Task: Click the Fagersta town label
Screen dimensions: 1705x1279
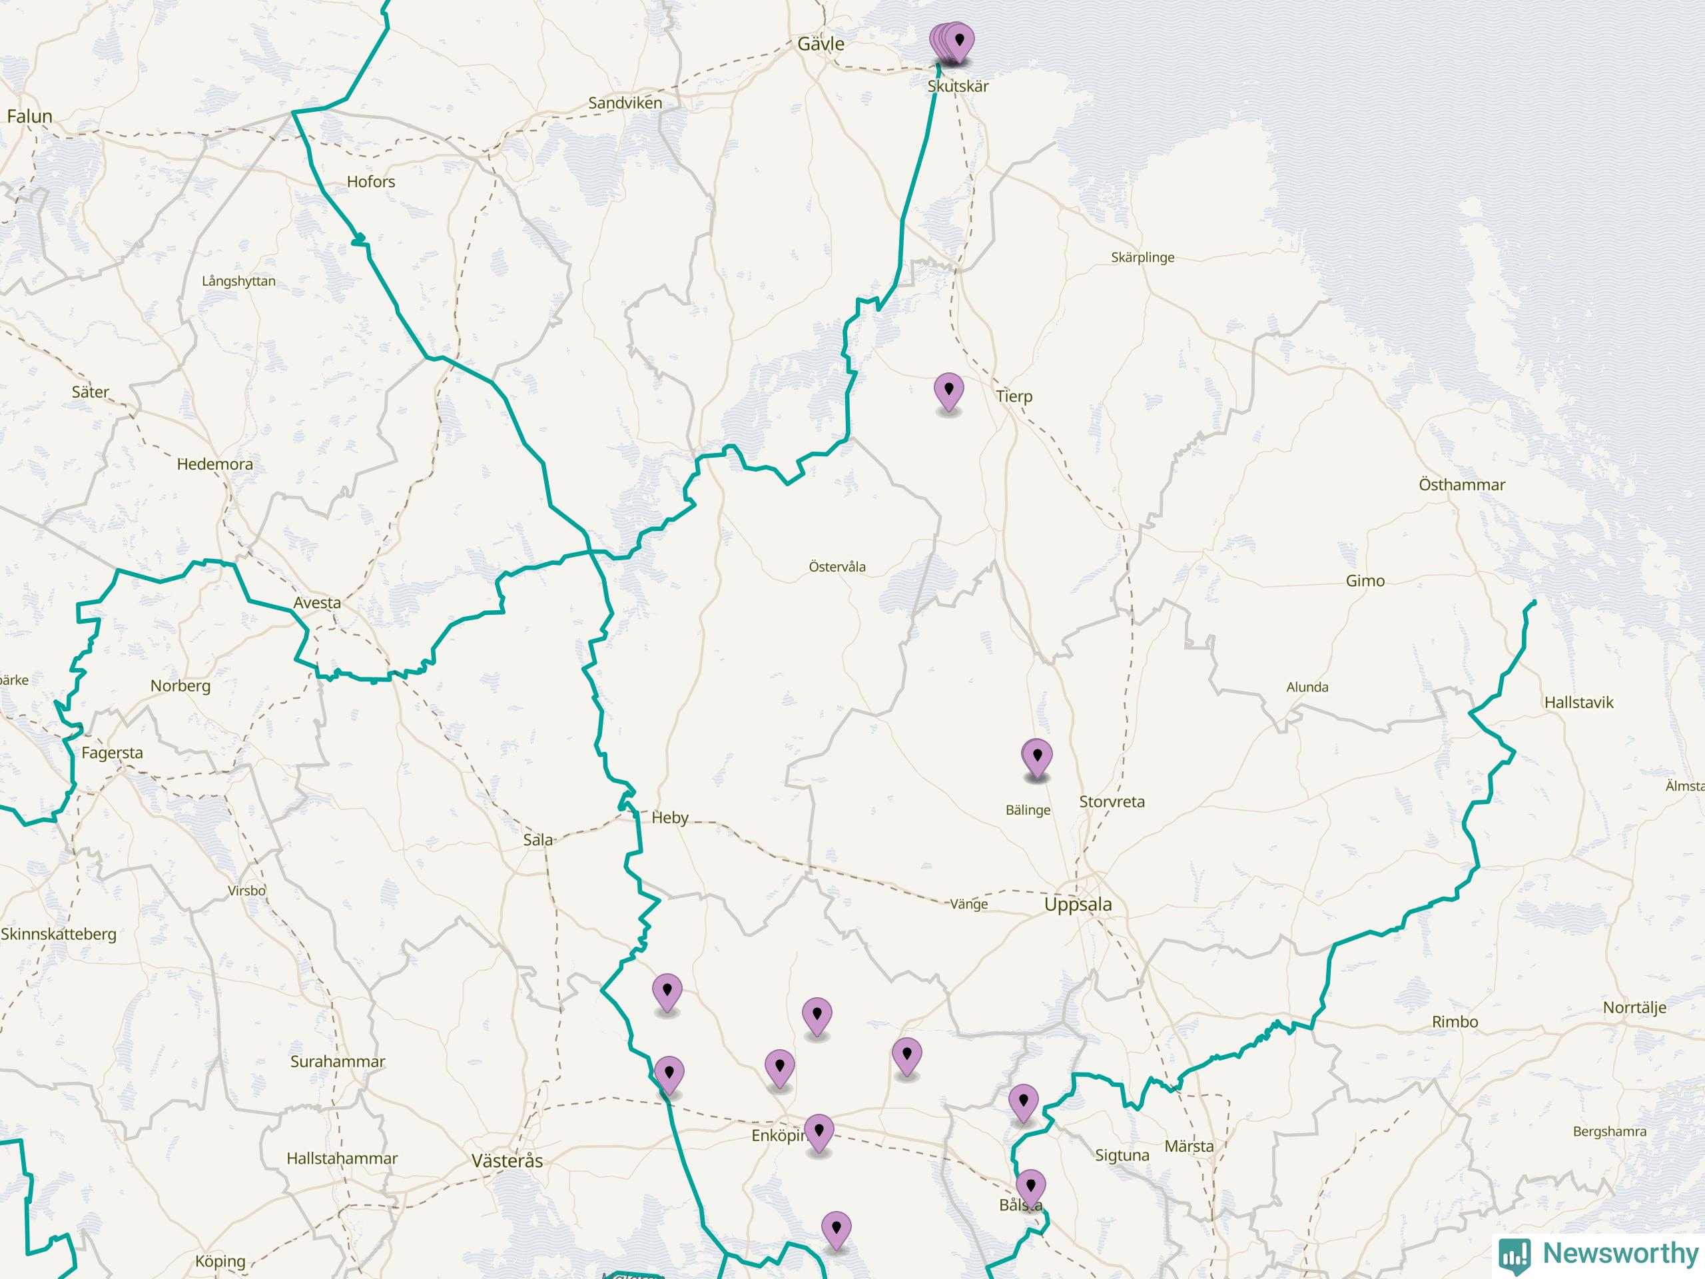Action: (113, 753)
